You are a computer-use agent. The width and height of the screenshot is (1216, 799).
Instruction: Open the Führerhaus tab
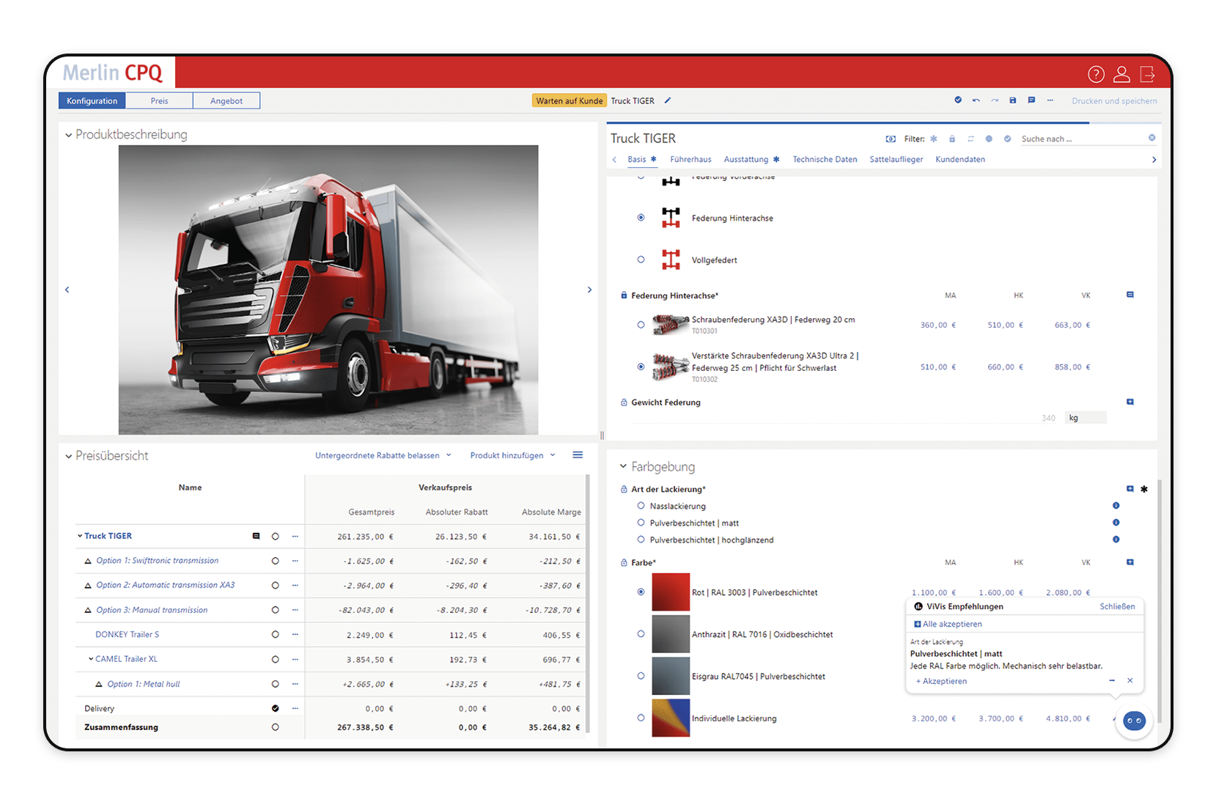coord(690,159)
